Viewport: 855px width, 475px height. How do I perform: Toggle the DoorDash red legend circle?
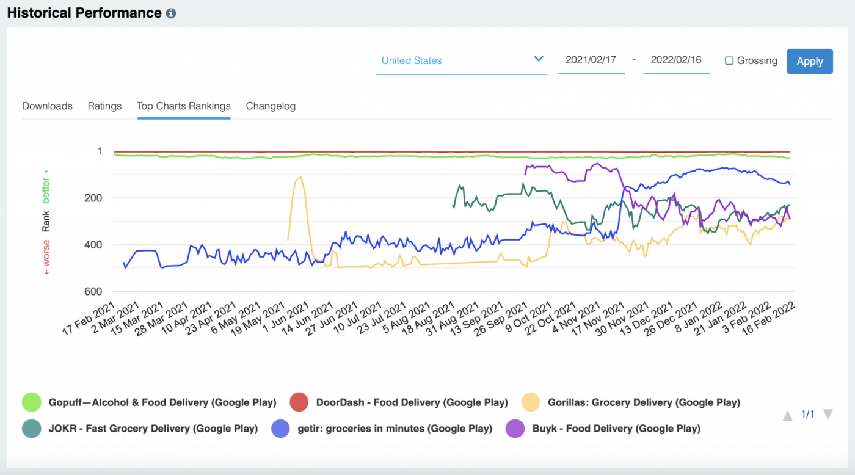(x=299, y=402)
